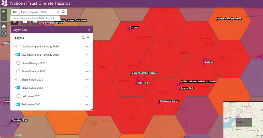Open the print widget icon
The width and height of the screenshot is (263, 138).
coord(35,22)
